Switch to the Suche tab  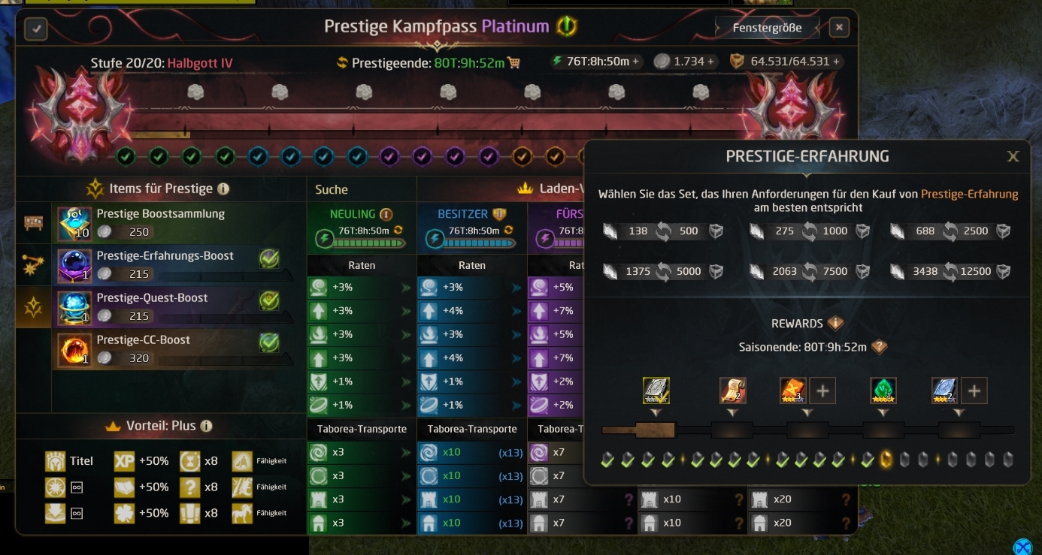click(x=332, y=189)
